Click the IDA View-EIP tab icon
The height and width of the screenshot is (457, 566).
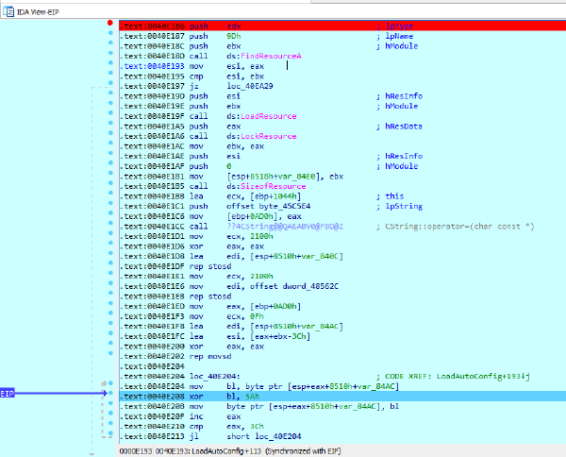[x=8, y=11]
